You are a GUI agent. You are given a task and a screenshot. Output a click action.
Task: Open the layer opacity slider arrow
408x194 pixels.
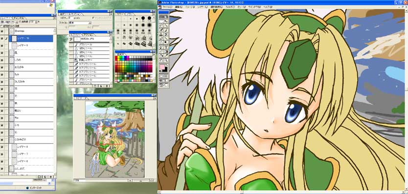(x=36, y=22)
